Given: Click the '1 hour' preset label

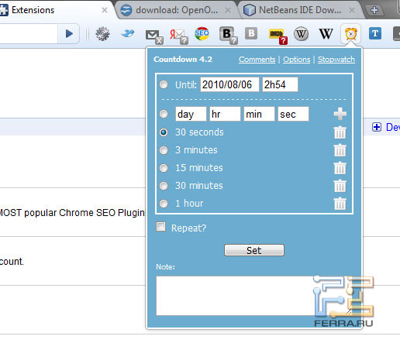Looking at the screenshot, I should point(189,204).
